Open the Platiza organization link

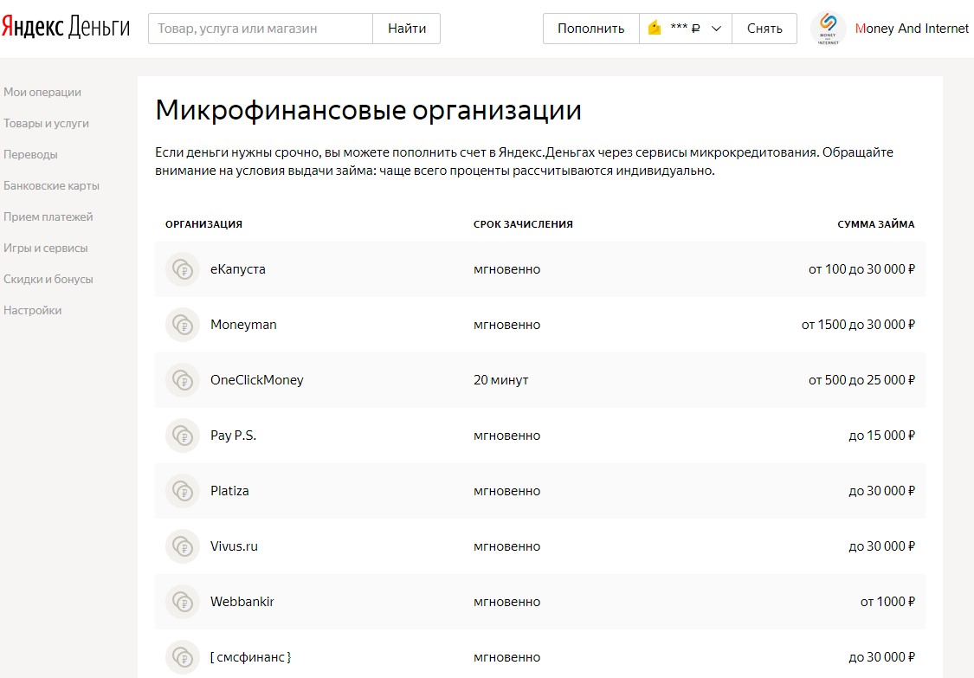(x=229, y=491)
